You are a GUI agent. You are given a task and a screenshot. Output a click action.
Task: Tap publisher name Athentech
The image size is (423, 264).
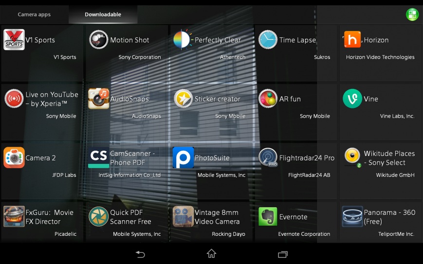pos(233,57)
